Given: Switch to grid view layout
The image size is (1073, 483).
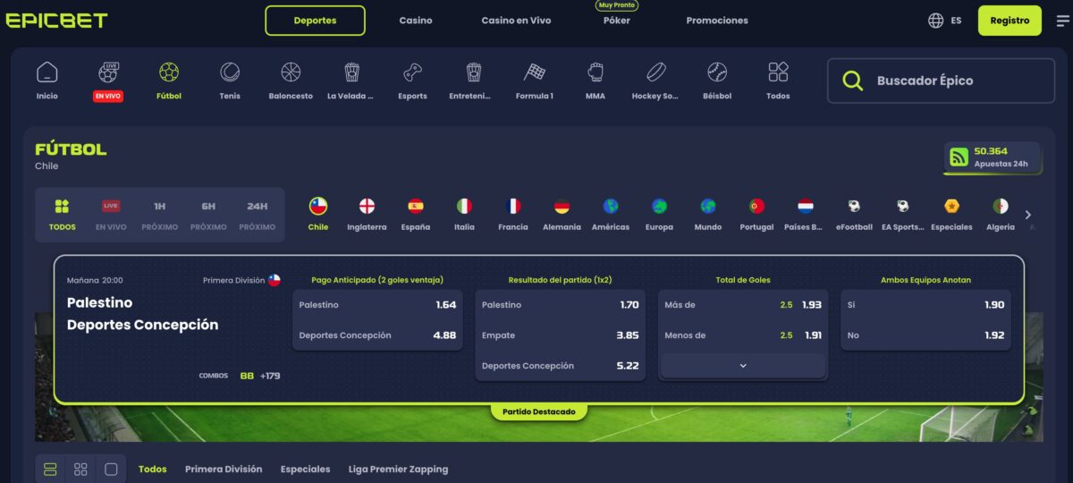Looking at the screenshot, I should [80, 469].
